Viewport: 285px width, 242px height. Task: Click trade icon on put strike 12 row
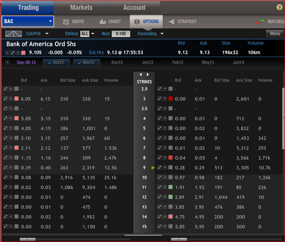159,197
